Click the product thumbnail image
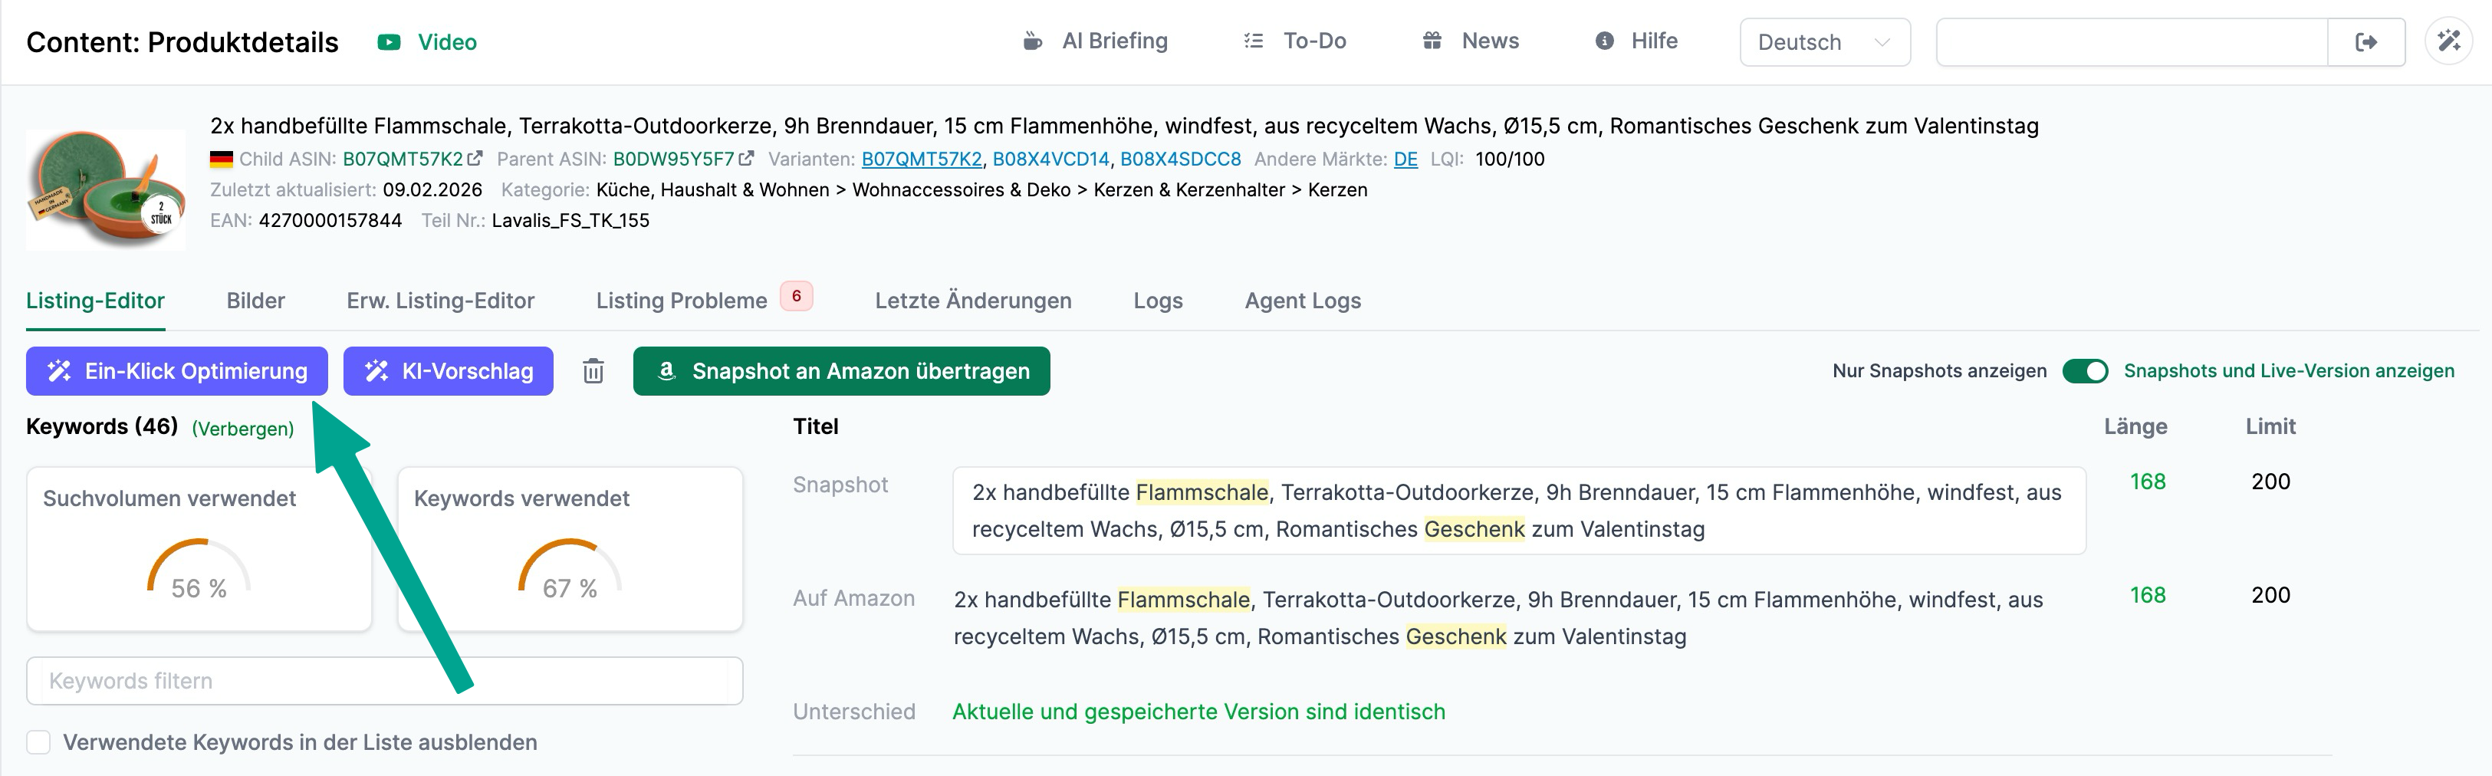Screen dimensions: 2492x776 pyautogui.click(x=106, y=189)
